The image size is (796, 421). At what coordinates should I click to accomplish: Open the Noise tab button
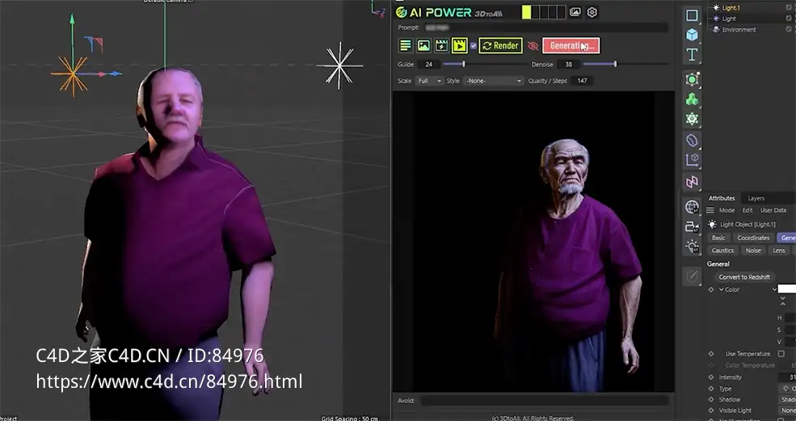[753, 250]
